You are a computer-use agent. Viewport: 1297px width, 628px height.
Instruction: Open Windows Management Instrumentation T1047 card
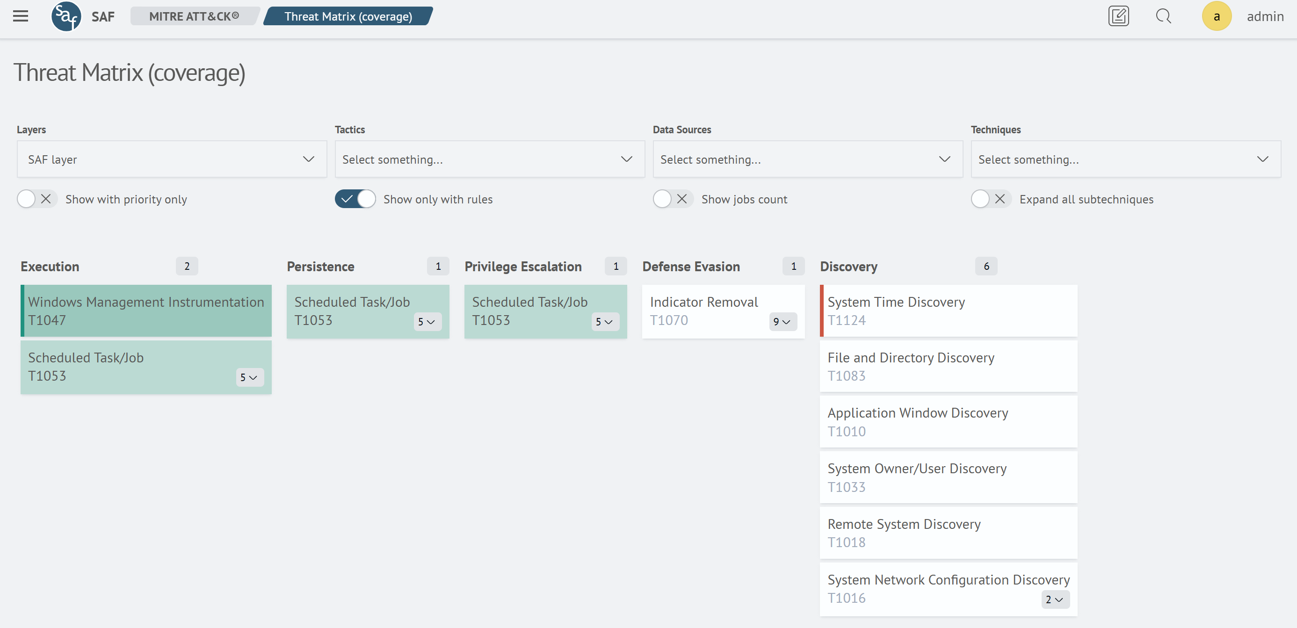click(x=146, y=310)
